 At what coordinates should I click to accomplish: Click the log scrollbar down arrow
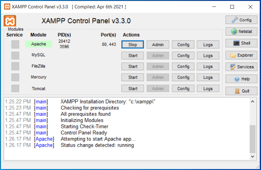tap(253, 157)
